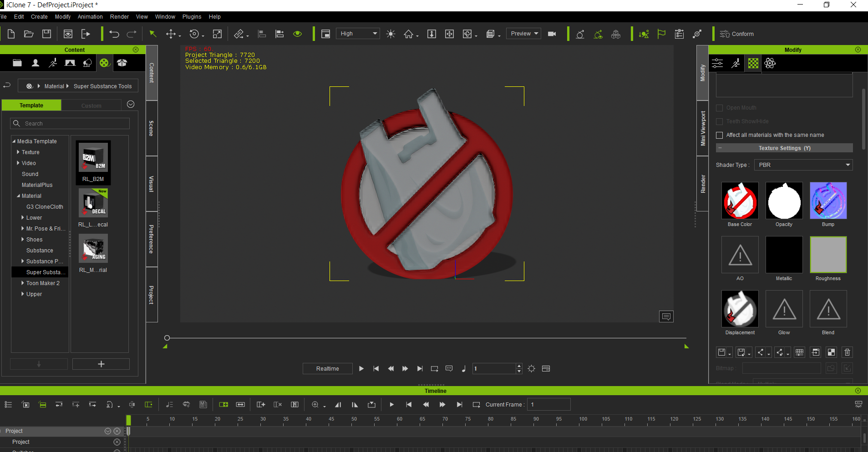This screenshot has height=452, width=868.
Task: Go back with the breadcrumb return arrow
Action: pyautogui.click(x=7, y=85)
